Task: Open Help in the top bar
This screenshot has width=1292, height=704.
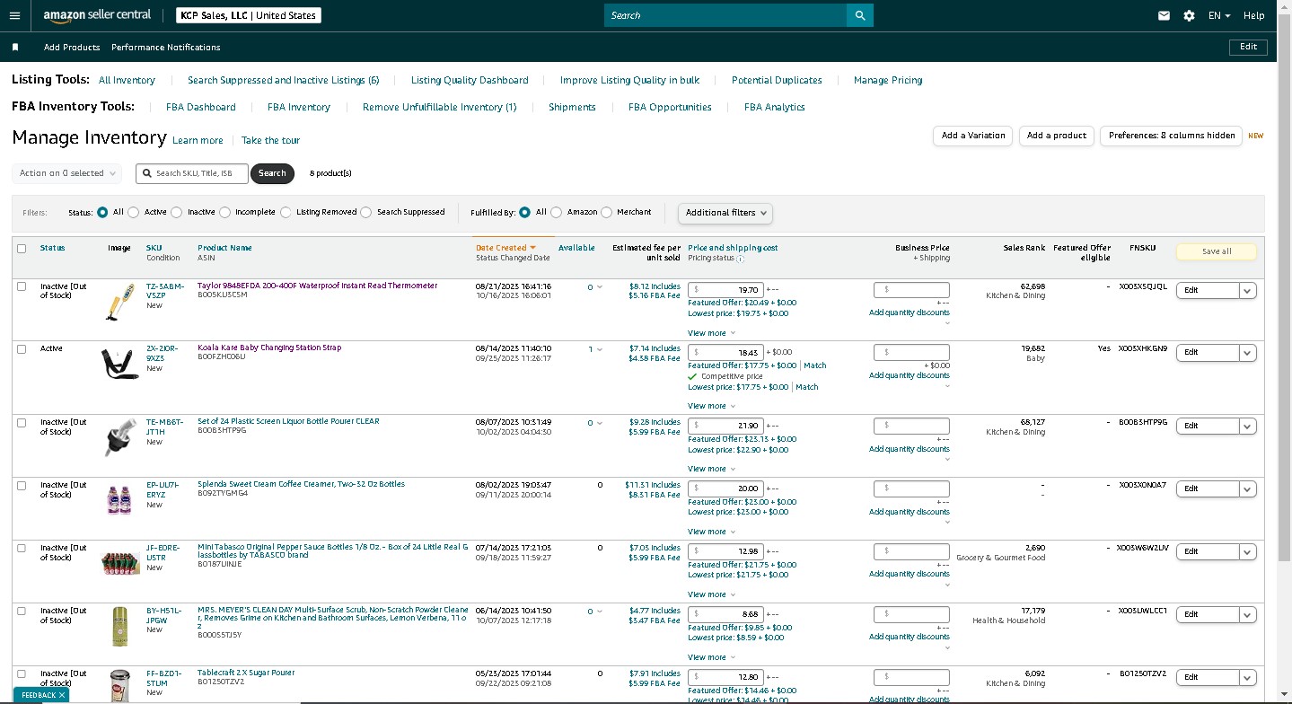Action: [x=1254, y=15]
